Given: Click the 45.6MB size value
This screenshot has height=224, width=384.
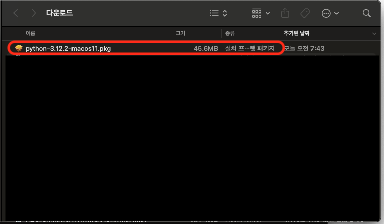Looking at the screenshot, I should tap(205, 48).
